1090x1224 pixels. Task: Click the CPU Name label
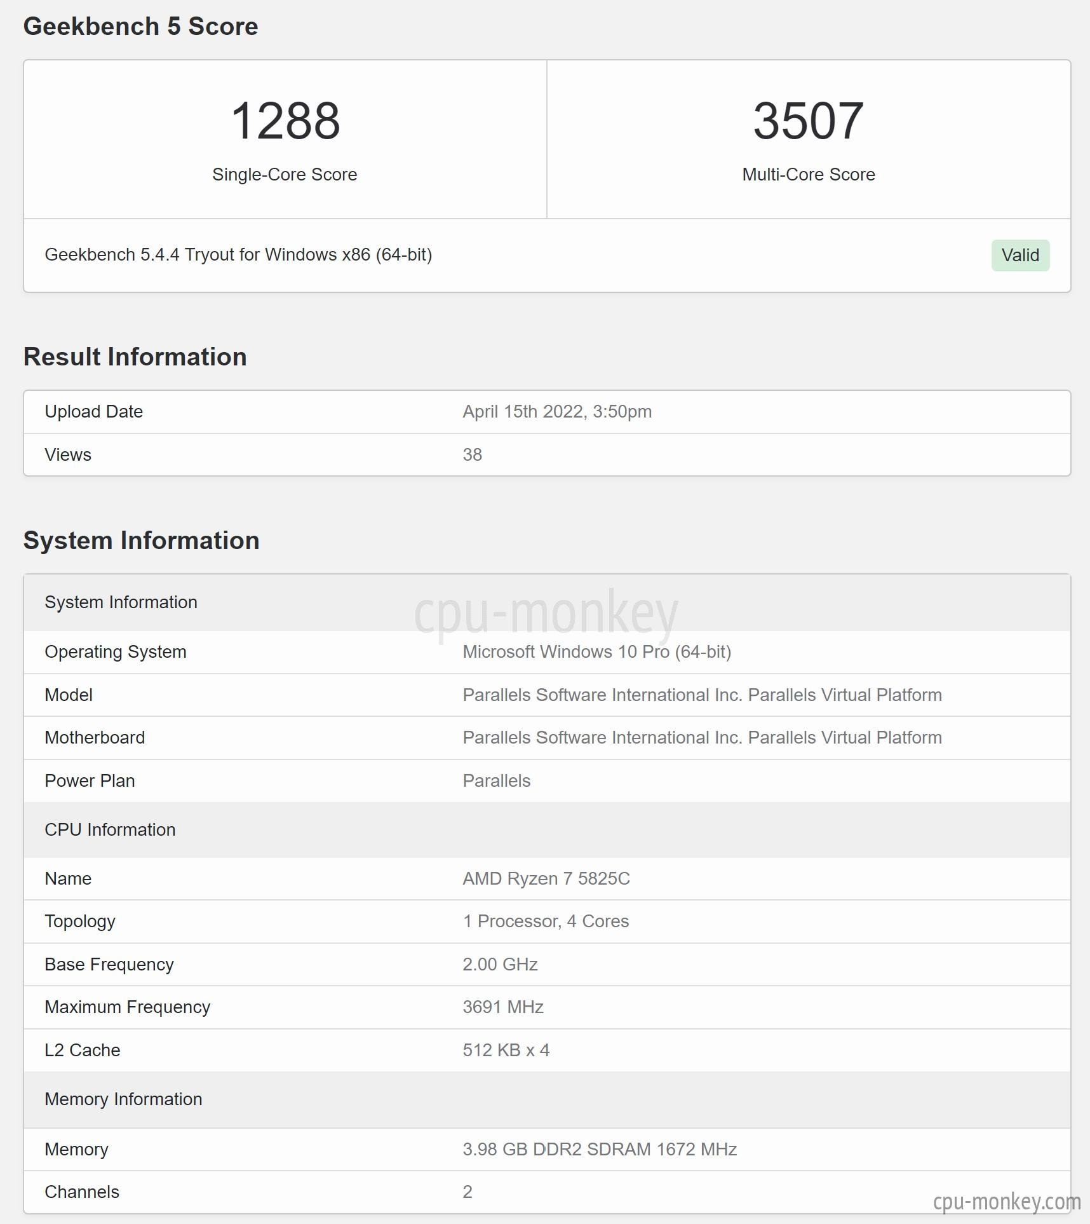pyautogui.click(x=68, y=879)
